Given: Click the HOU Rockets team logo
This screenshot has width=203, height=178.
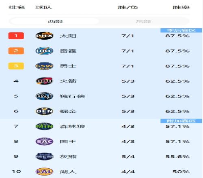Looking at the screenshot, I should pos(44,81).
